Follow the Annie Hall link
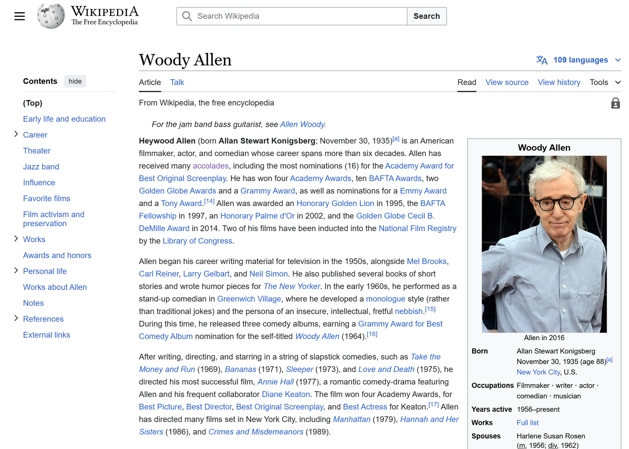Image resolution: width=629 pixels, height=449 pixels. pos(275,382)
